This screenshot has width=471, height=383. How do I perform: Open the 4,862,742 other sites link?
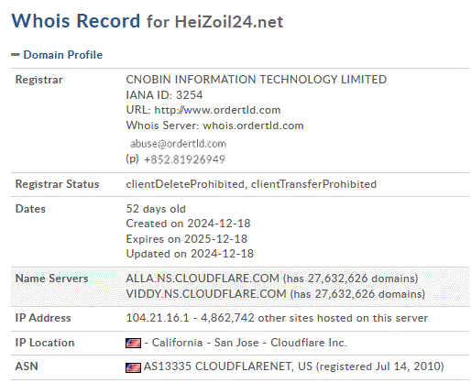(x=314, y=318)
